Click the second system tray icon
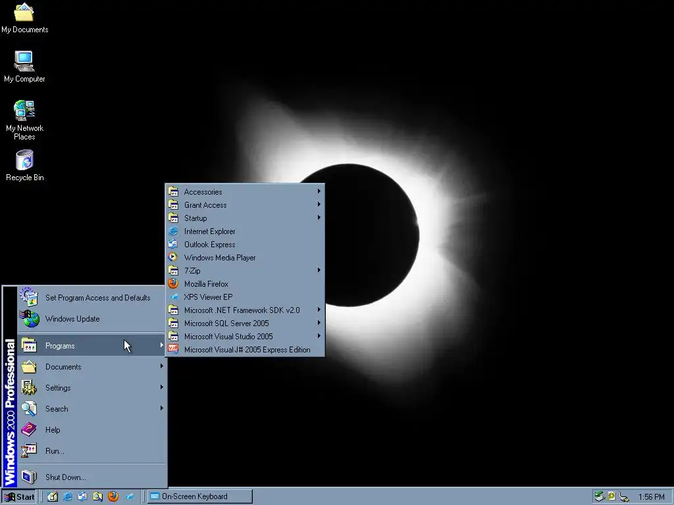The width and height of the screenshot is (674, 505). click(x=611, y=496)
